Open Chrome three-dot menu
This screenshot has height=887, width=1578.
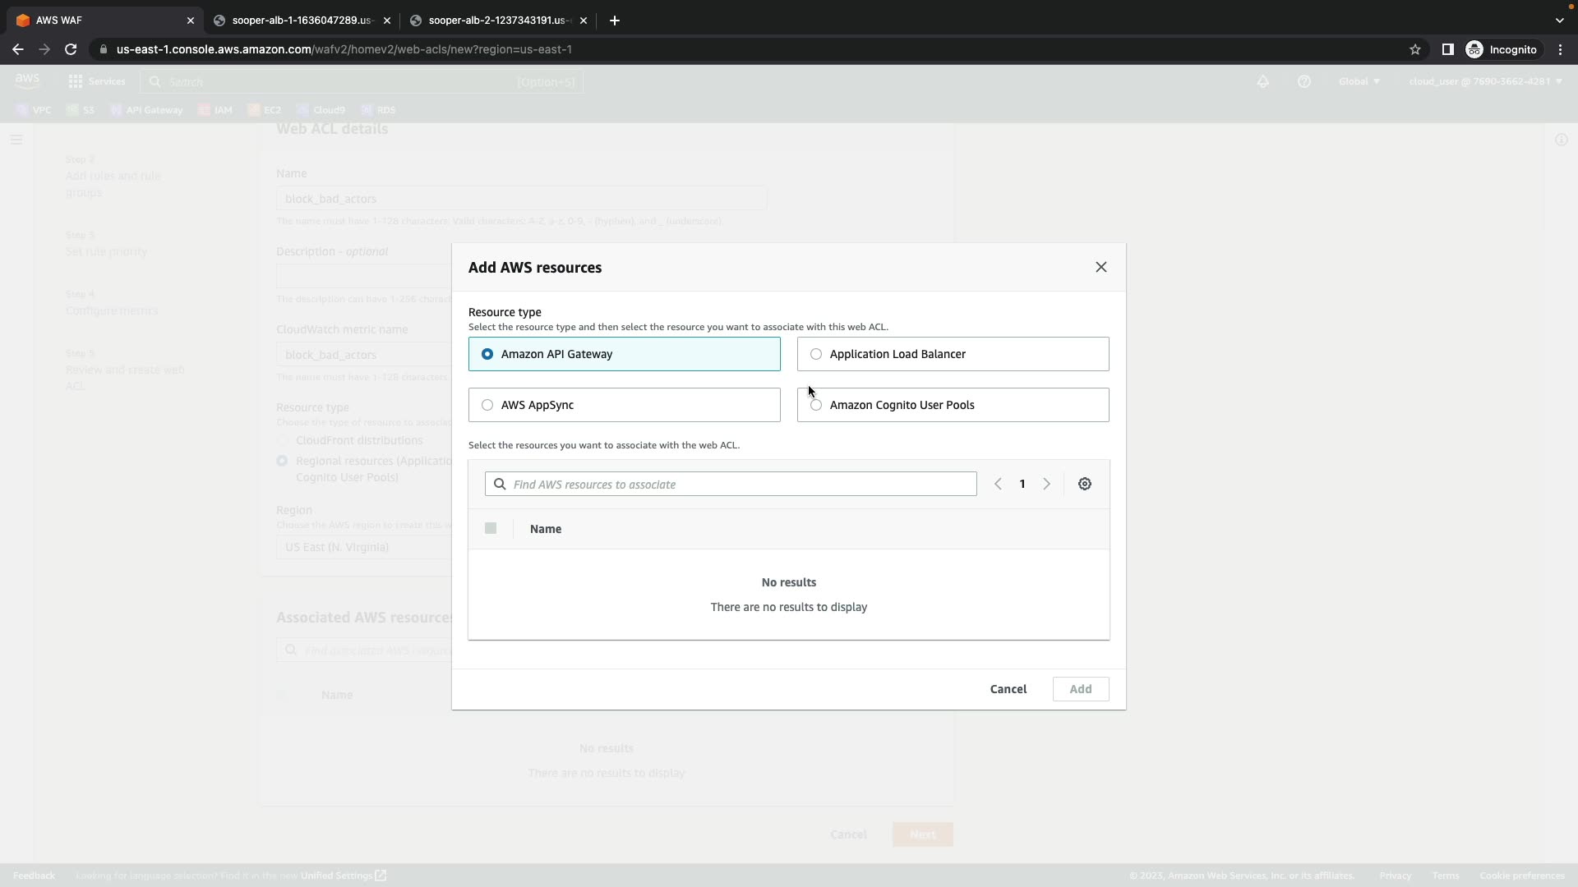pos(1560,49)
